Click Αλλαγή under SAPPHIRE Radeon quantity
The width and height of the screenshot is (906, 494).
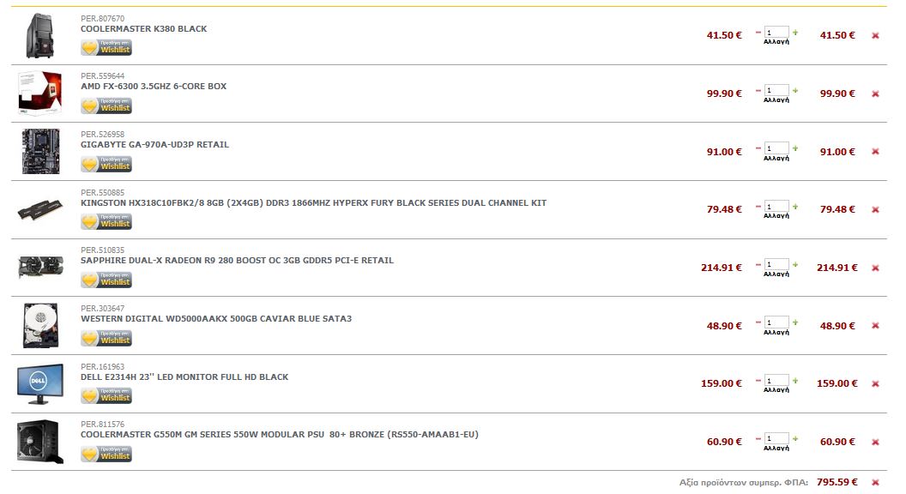(x=776, y=274)
